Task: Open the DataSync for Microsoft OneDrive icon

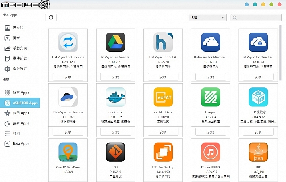Action: tap(211, 42)
